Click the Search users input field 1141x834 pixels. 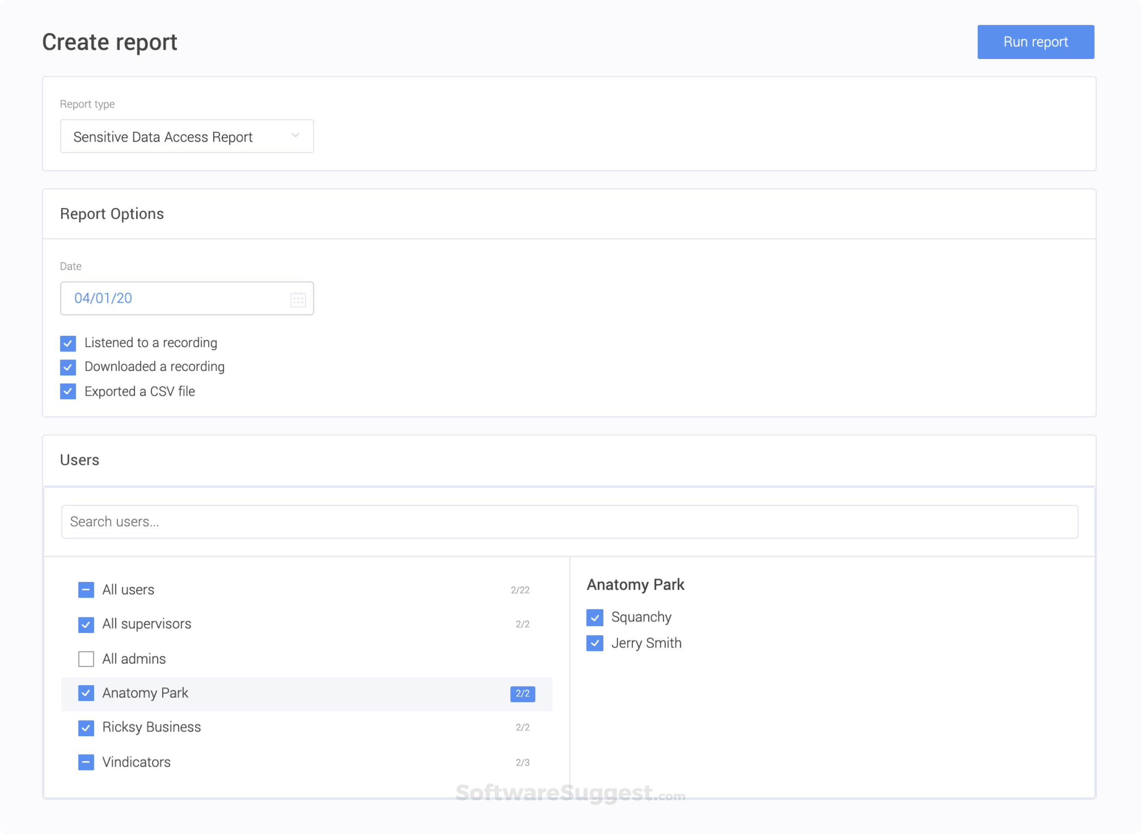569,521
